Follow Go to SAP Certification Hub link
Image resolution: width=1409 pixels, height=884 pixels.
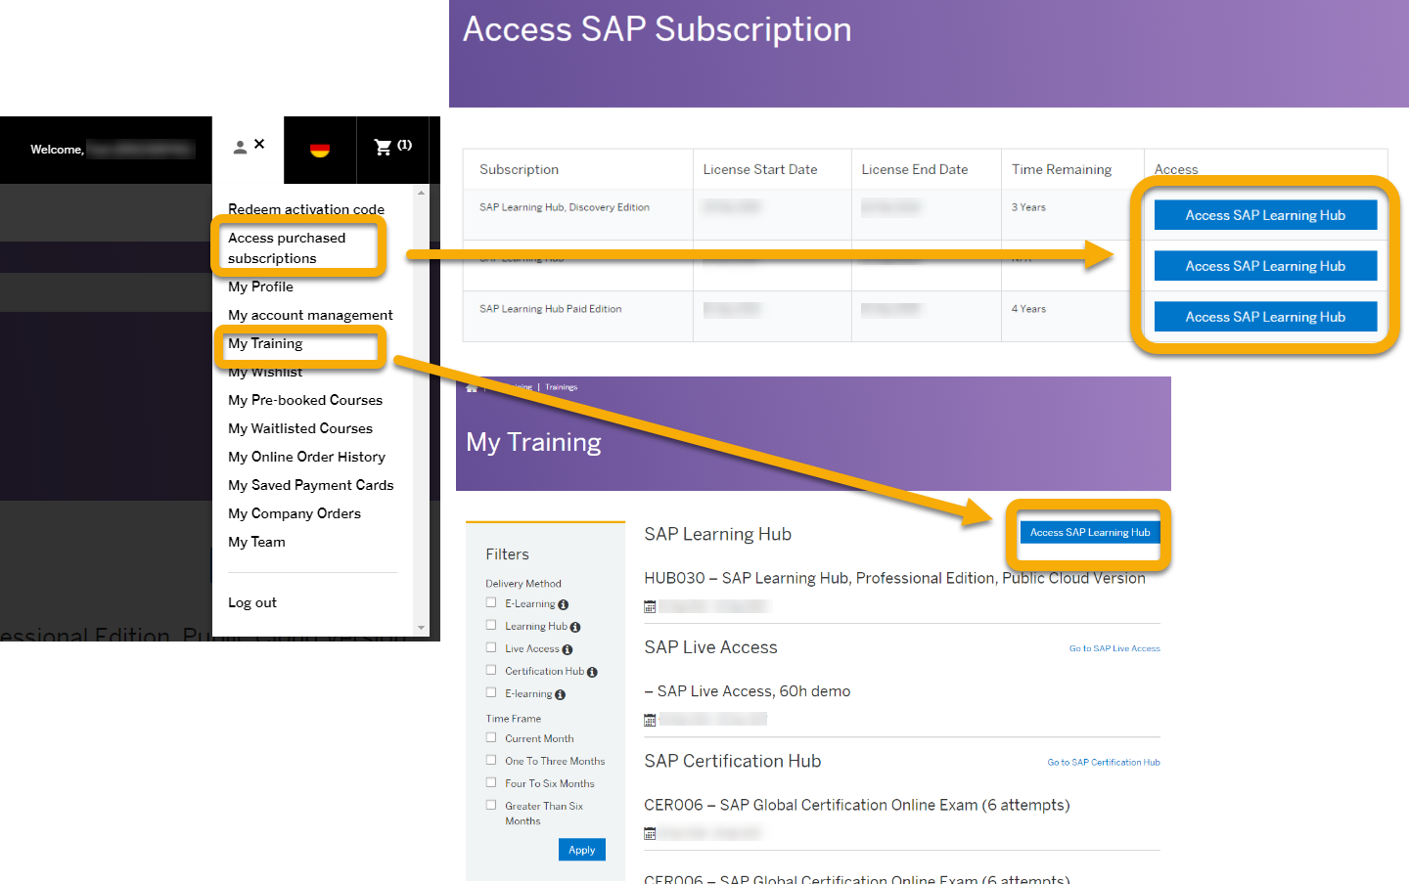1104,762
